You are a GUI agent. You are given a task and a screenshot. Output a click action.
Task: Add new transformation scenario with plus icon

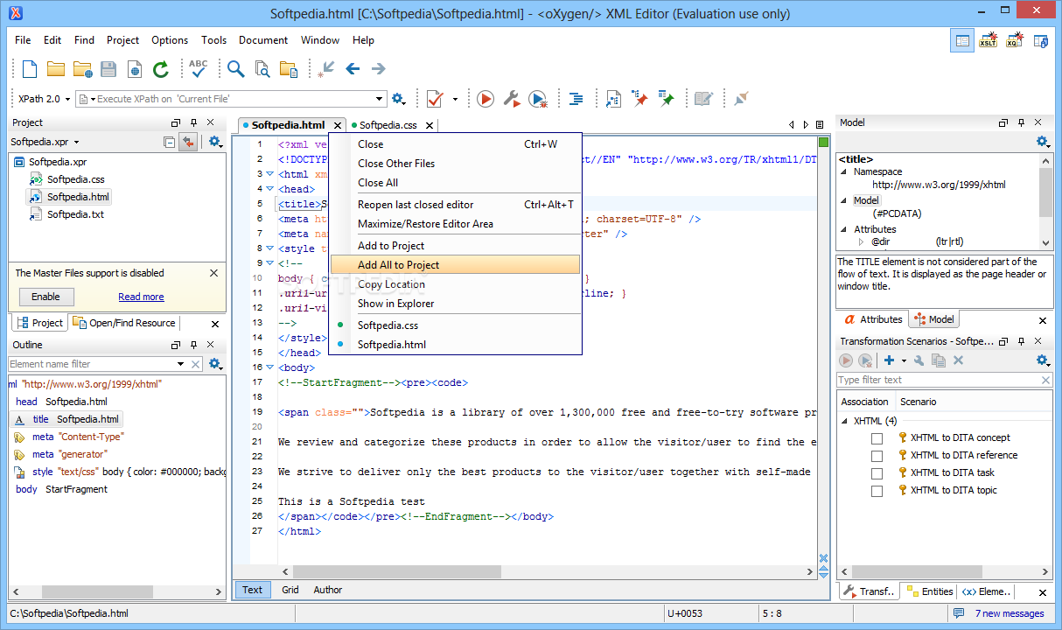(x=889, y=360)
